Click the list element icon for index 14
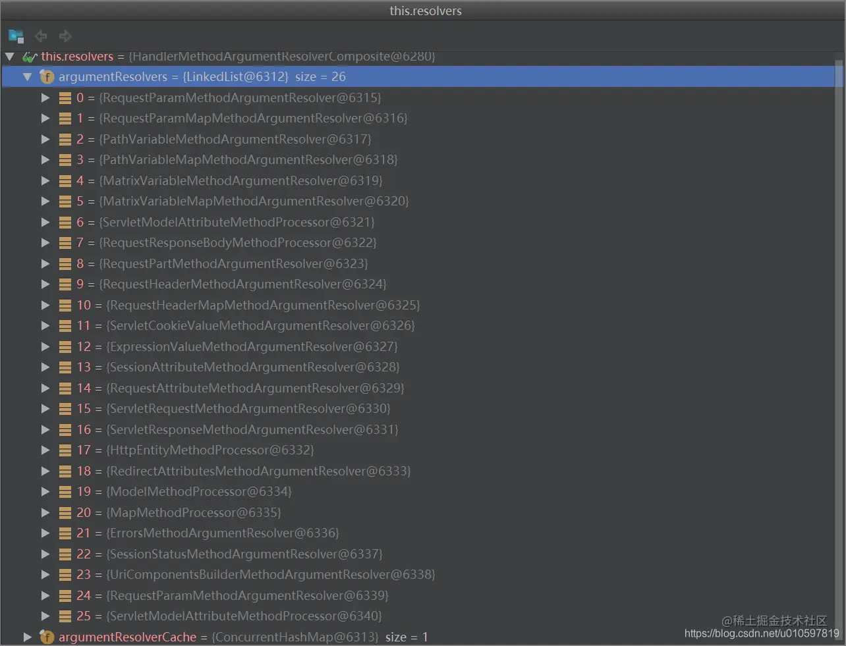 coord(65,388)
